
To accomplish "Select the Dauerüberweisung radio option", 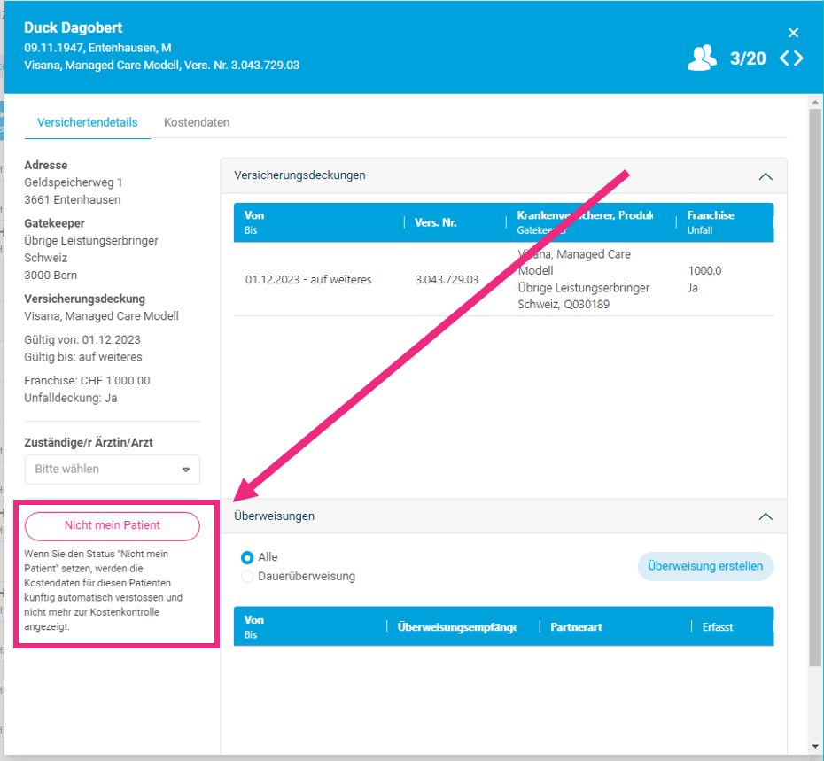I will [x=246, y=577].
